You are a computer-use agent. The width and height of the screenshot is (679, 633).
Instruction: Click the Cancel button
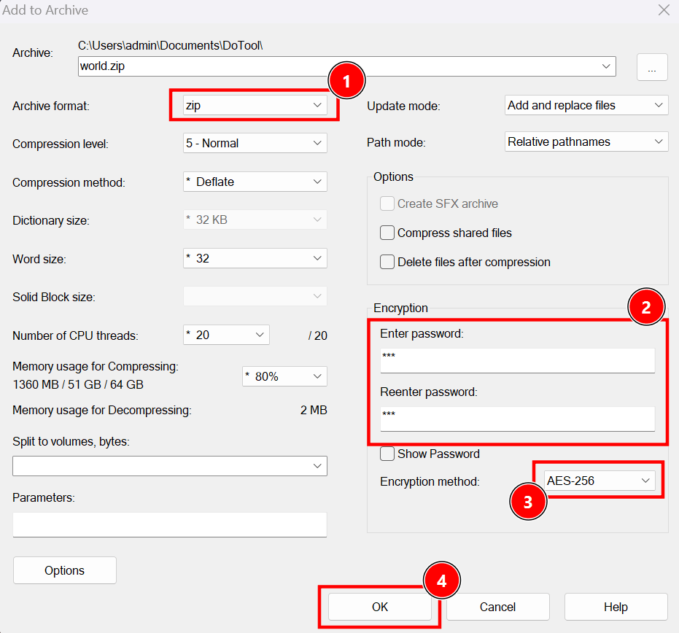(497, 607)
